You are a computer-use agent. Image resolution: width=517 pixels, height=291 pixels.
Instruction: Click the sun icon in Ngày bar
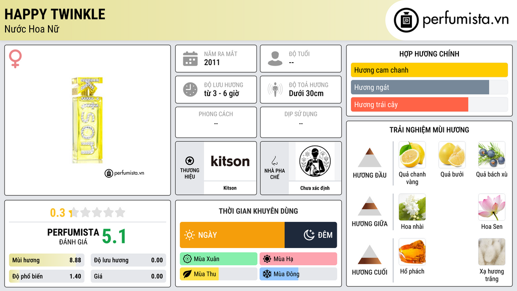[x=190, y=235]
